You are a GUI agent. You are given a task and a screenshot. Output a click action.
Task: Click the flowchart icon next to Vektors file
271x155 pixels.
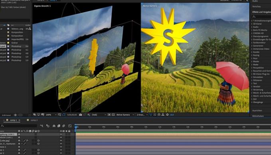coord(30,29)
